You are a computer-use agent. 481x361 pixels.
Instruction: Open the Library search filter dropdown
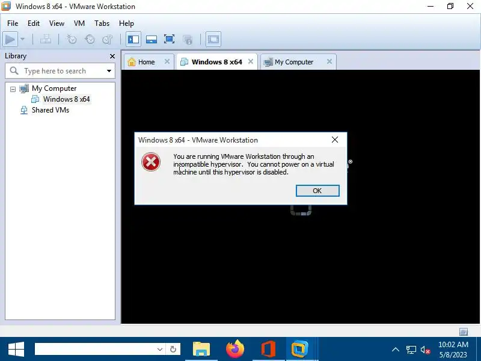tap(109, 71)
